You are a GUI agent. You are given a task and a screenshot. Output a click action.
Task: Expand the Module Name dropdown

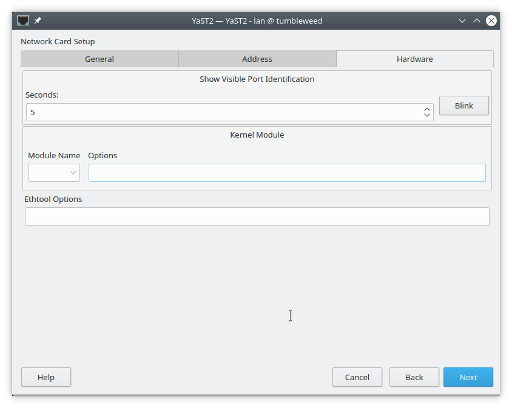pyautogui.click(x=54, y=173)
